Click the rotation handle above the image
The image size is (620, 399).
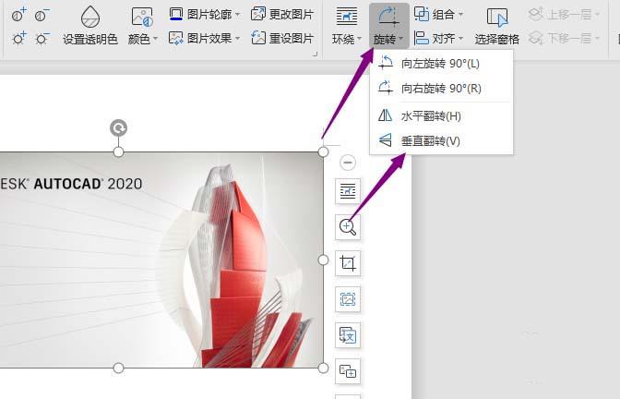click(x=118, y=128)
